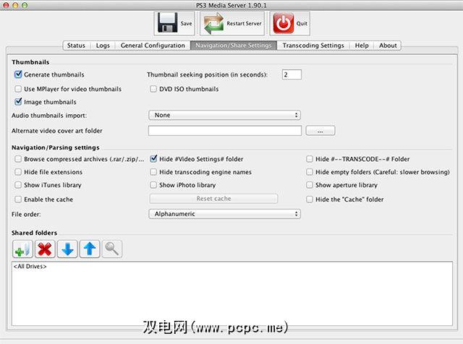Click the magnifying glass scan folders icon
This screenshot has width=463, height=344.
click(x=112, y=249)
